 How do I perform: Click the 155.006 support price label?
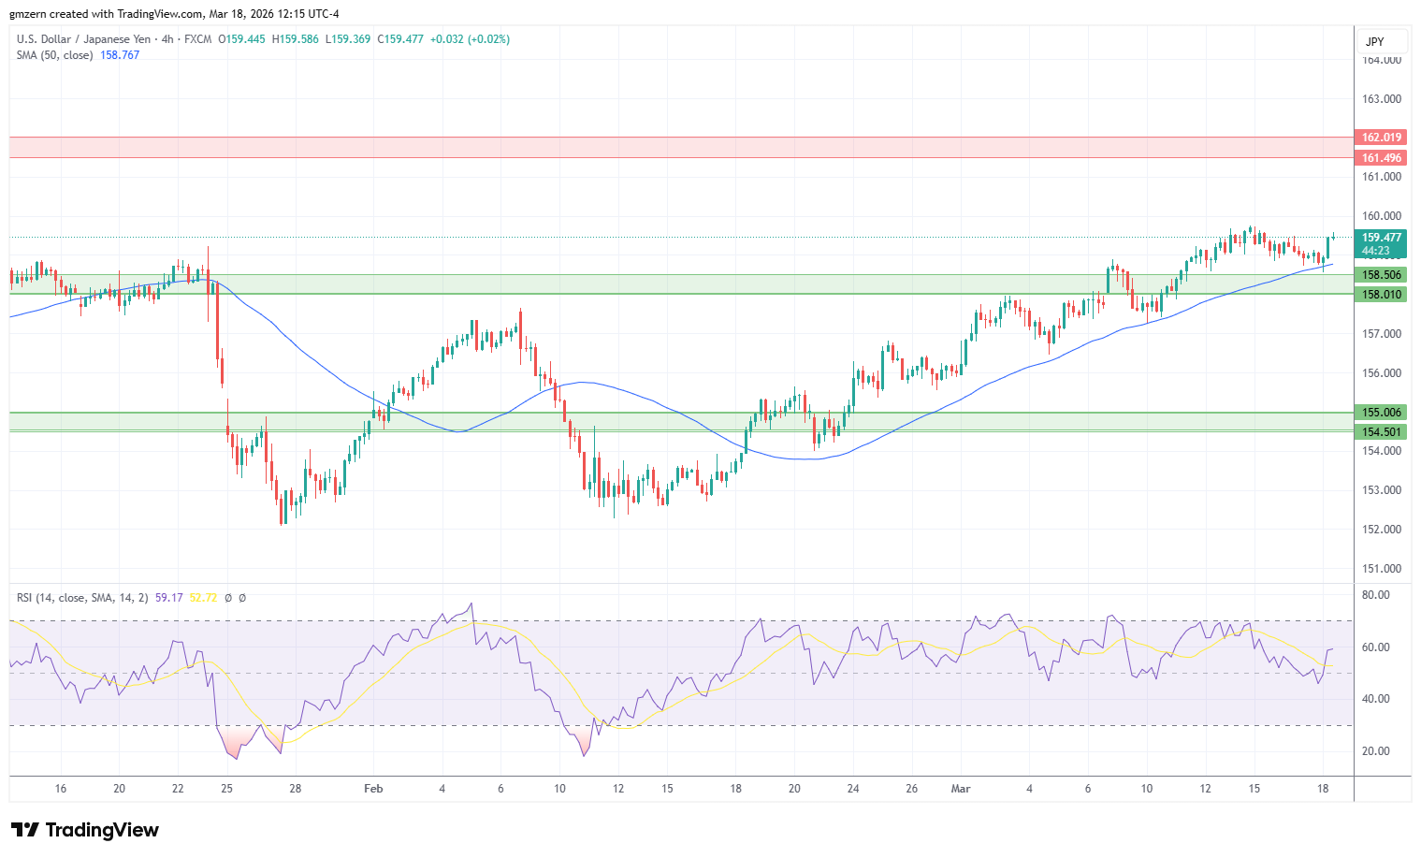(1381, 413)
